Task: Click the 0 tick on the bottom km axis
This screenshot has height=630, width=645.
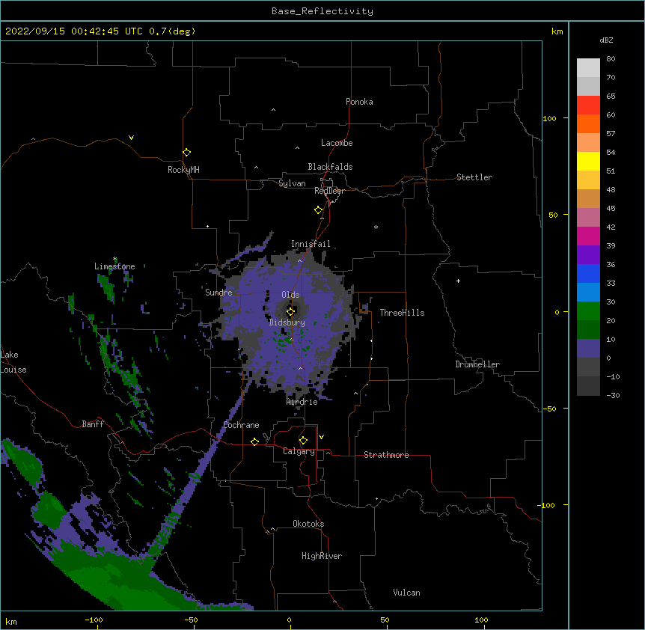Action: tap(289, 620)
